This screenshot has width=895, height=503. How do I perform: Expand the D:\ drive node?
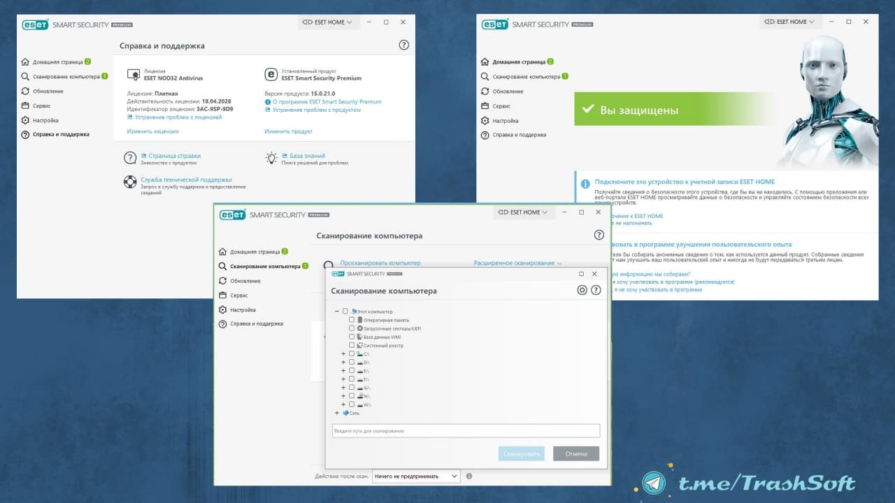343,363
